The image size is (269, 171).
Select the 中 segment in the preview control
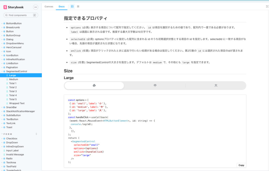pos(155,85)
